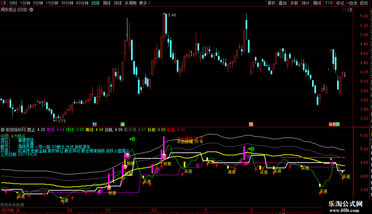
Task: Open the 多周期 multi-period view
Action: click(130, 3)
